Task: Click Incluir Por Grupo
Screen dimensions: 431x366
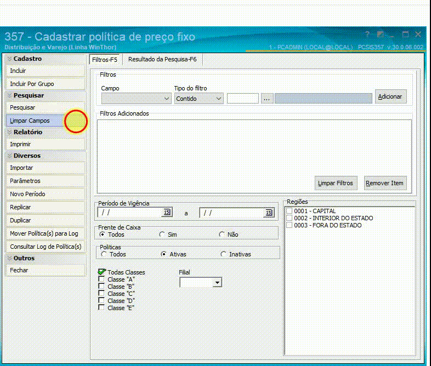Action: tap(46, 84)
